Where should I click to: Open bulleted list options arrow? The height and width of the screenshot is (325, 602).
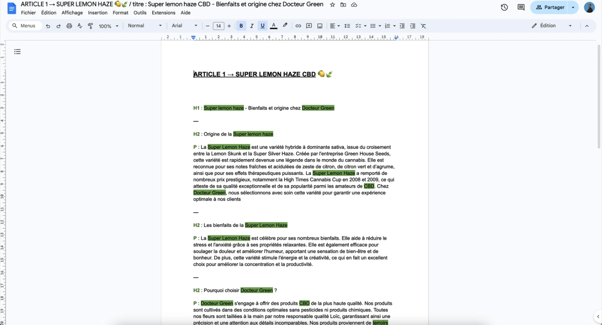[x=380, y=26]
